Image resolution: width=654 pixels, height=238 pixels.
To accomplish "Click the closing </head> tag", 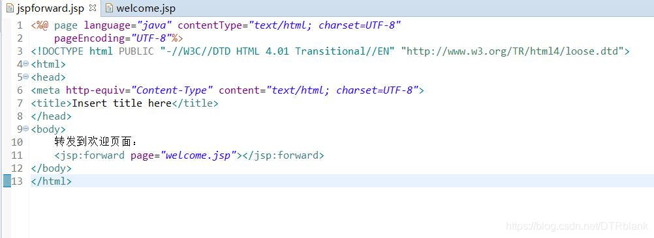I will point(52,116).
